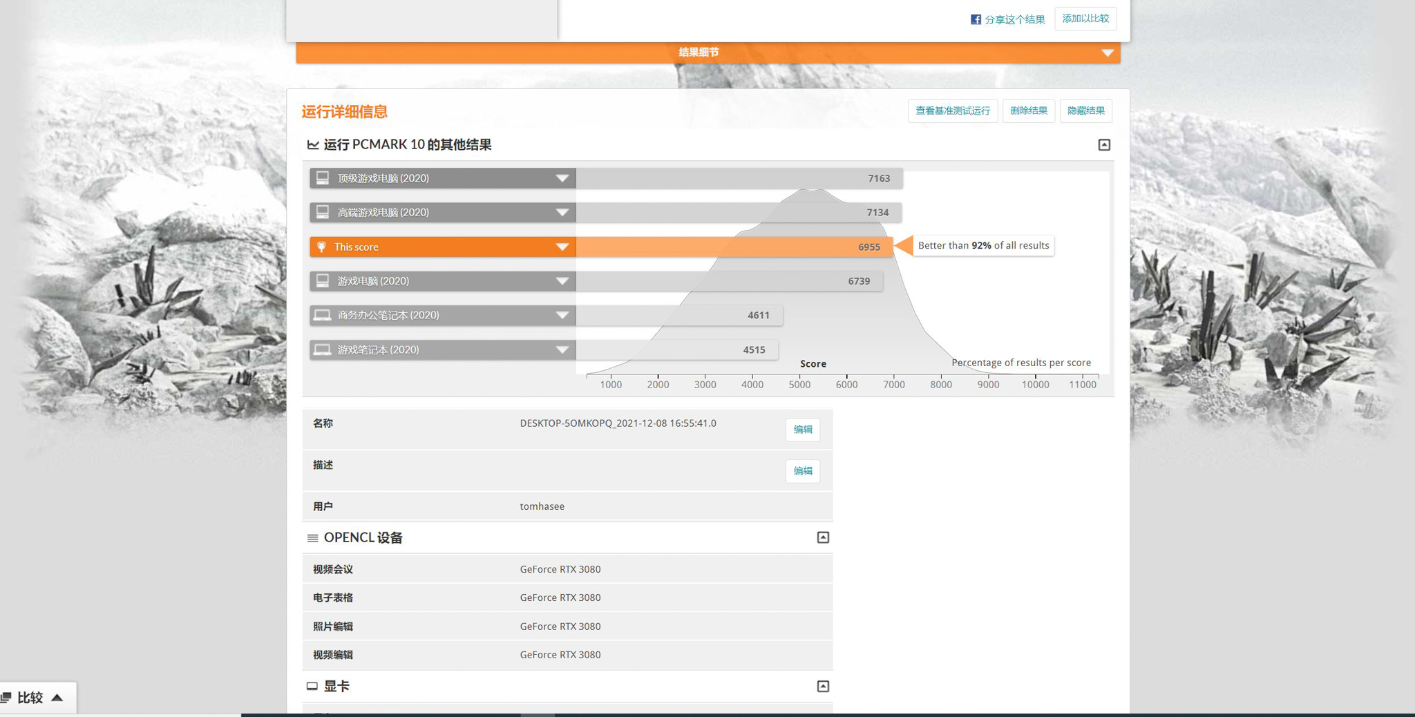Viewport: 1415px width, 717px height.
Task: Collapse the 显卡 section
Action: click(x=823, y=687)
